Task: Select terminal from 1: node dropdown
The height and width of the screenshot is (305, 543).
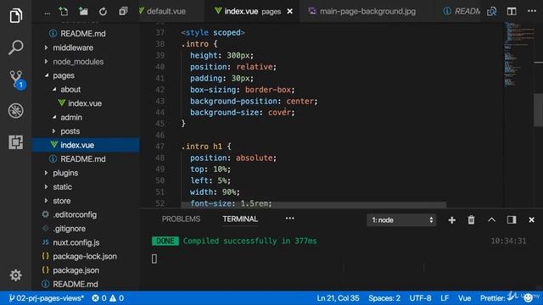Action: (x=401, y=220)
